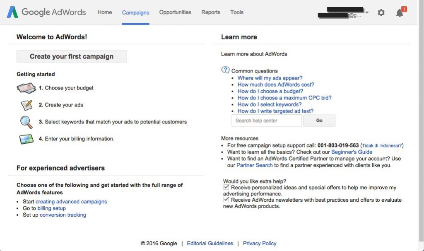Image resolution: width=424 pixels, height=251 pixels.
Task: Open the Beginner's Guide link
Action: coord(352,152)
